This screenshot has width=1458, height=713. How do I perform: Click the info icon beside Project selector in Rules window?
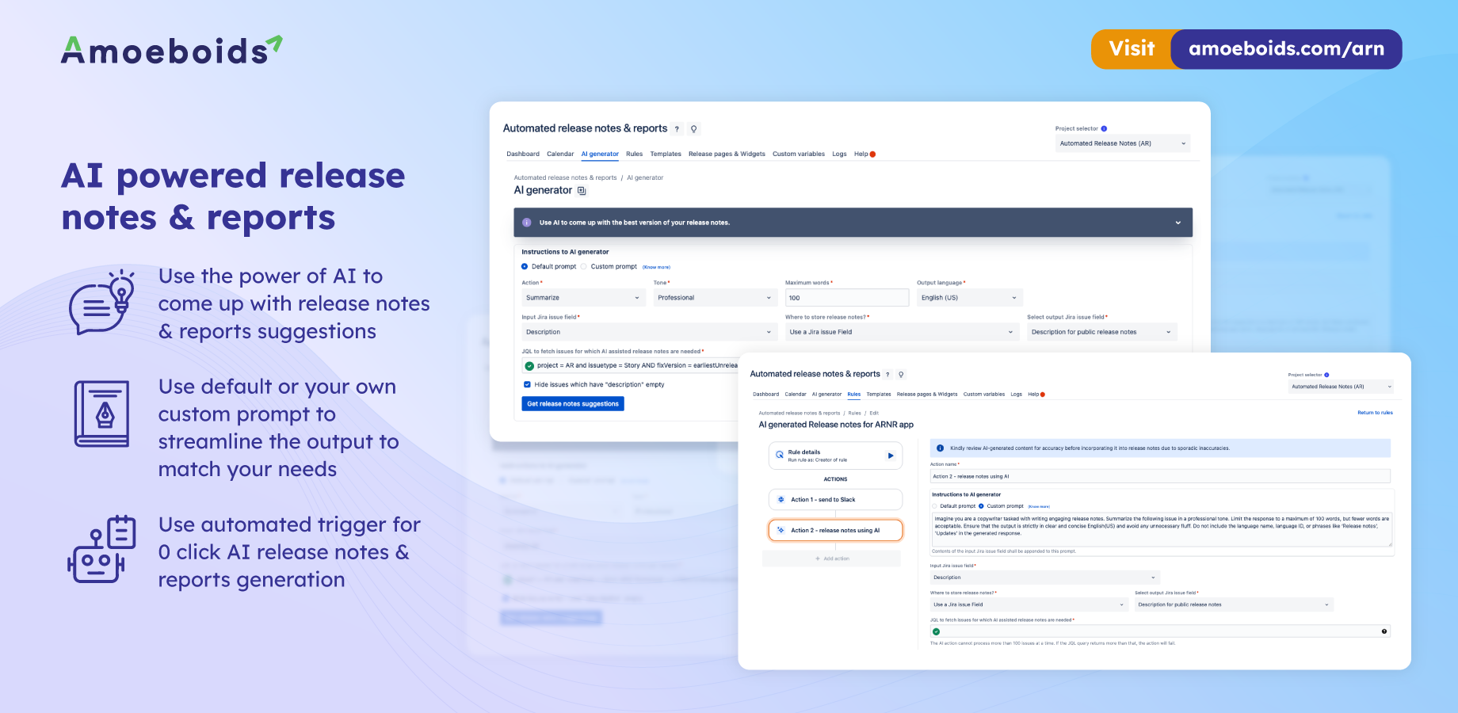pyautogui.click(x=1326, y=375)
